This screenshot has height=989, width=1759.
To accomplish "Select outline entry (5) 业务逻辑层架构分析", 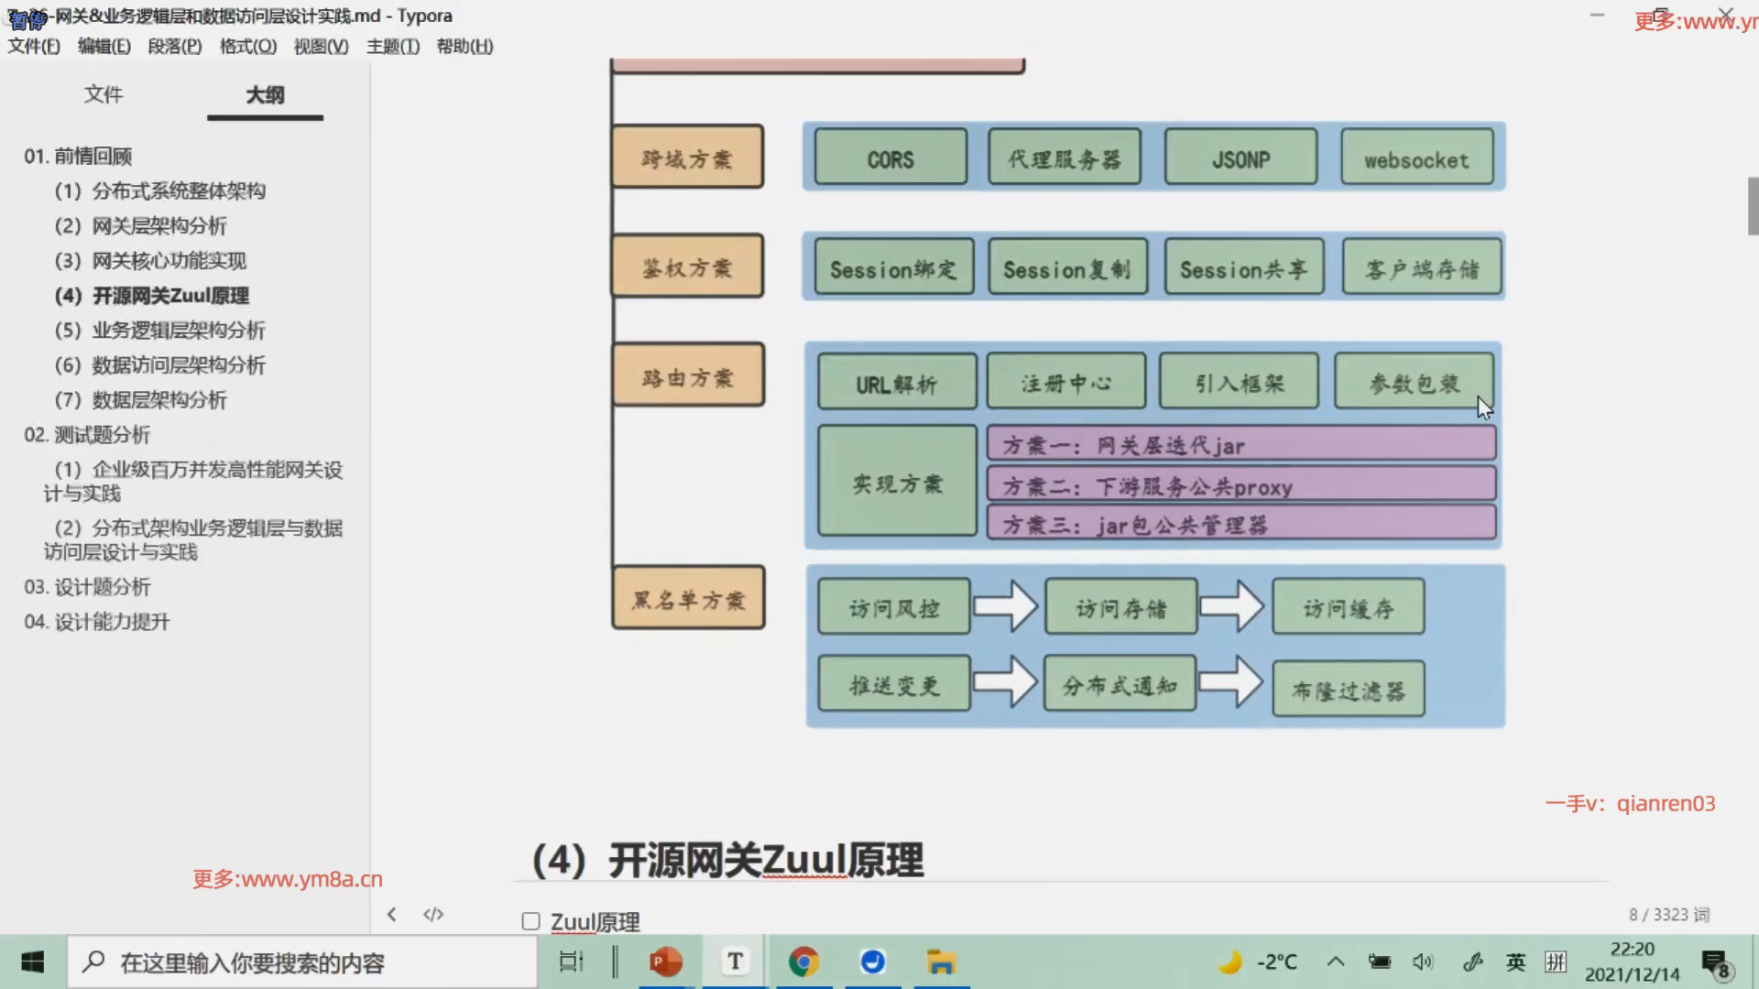I will (159, 331).
